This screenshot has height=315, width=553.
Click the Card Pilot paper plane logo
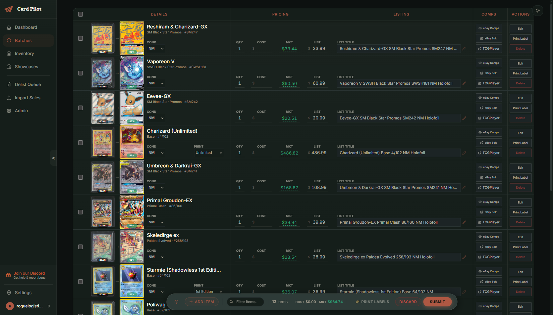click(x=8, y=9)
